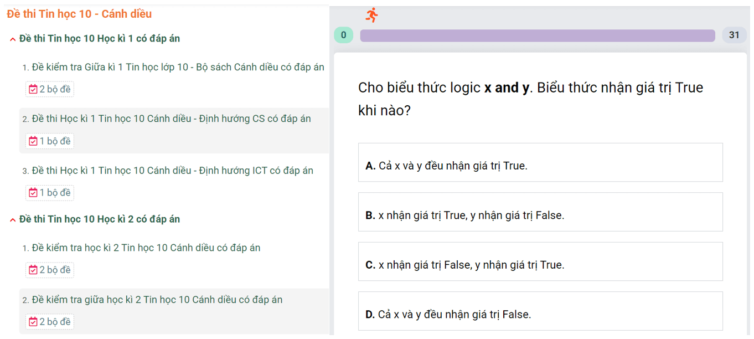Click calendar icon under Giữa kì 1 exam
754x339 pixels.
coord(33,89)
